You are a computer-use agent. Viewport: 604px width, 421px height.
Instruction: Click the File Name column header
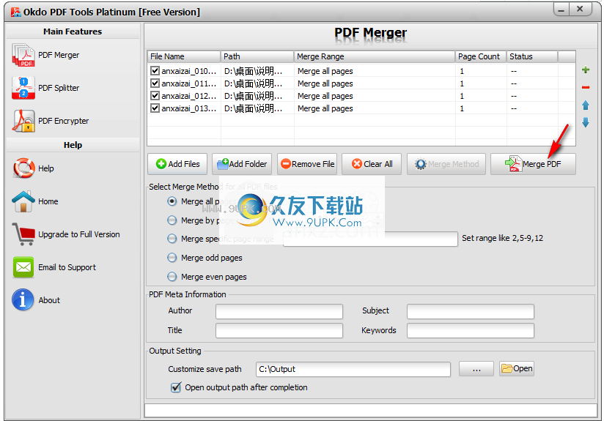pos(184,56)
